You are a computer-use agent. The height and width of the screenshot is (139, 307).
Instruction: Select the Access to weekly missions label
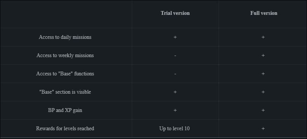(65, 55)
